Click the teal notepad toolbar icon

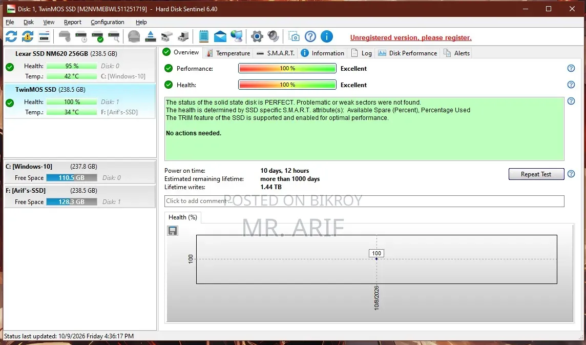tap(204, 36)
